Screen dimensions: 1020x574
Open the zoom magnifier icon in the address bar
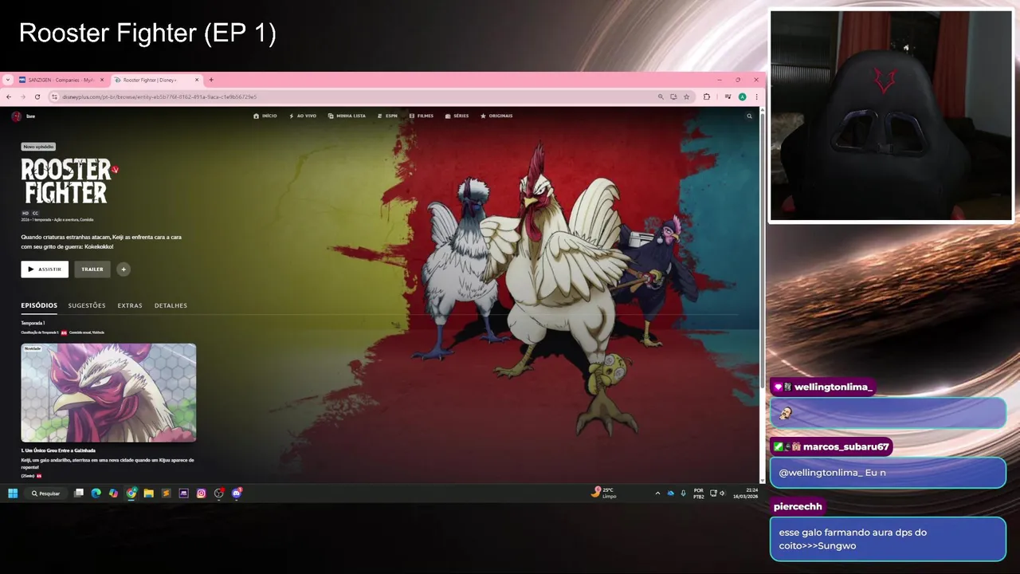coord(661,96)
